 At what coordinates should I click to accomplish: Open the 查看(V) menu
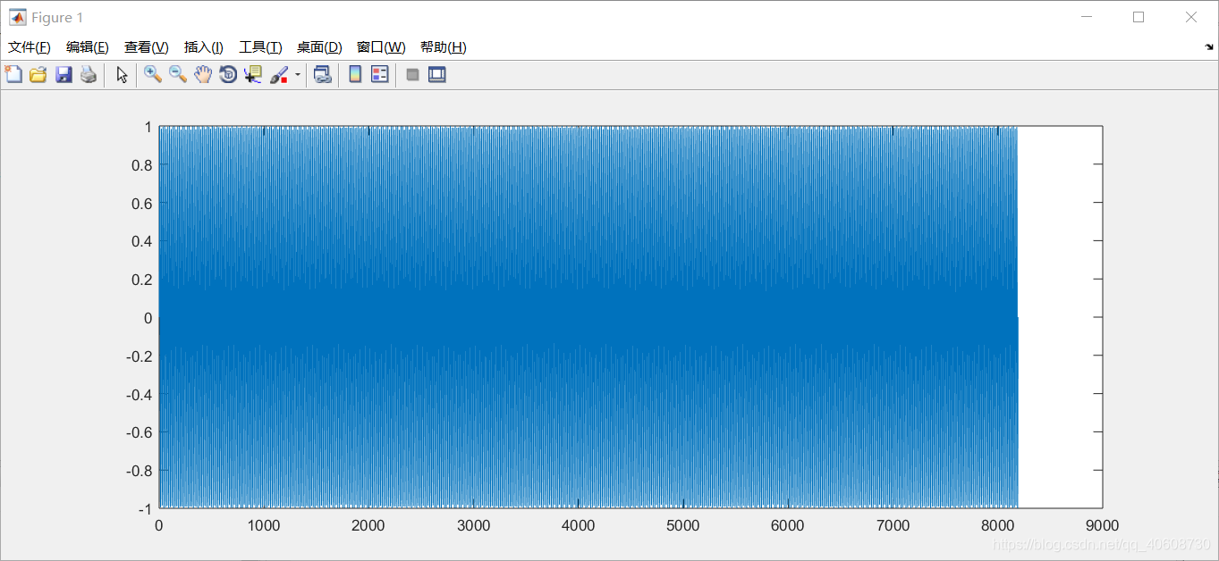click(x=147, y=47)
